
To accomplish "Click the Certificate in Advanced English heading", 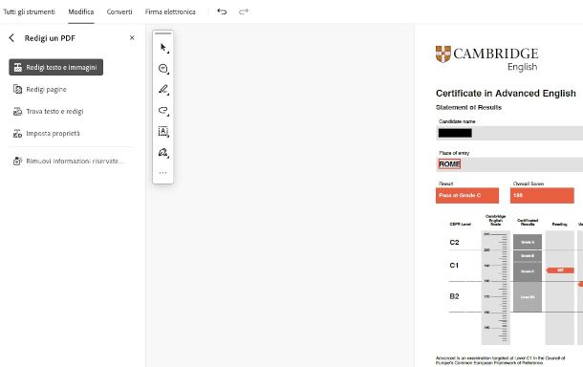I will (x=506, y=94).
